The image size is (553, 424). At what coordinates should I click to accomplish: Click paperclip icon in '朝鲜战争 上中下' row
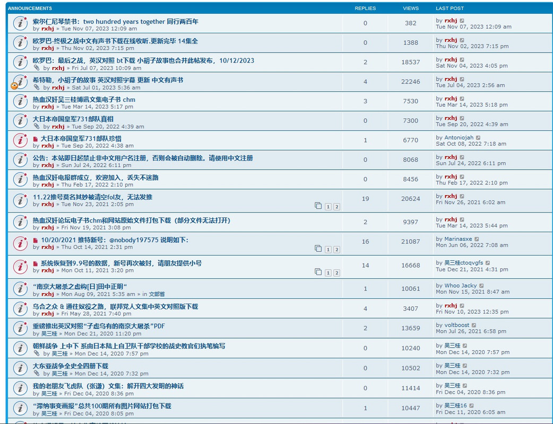(x=36, y=353)
